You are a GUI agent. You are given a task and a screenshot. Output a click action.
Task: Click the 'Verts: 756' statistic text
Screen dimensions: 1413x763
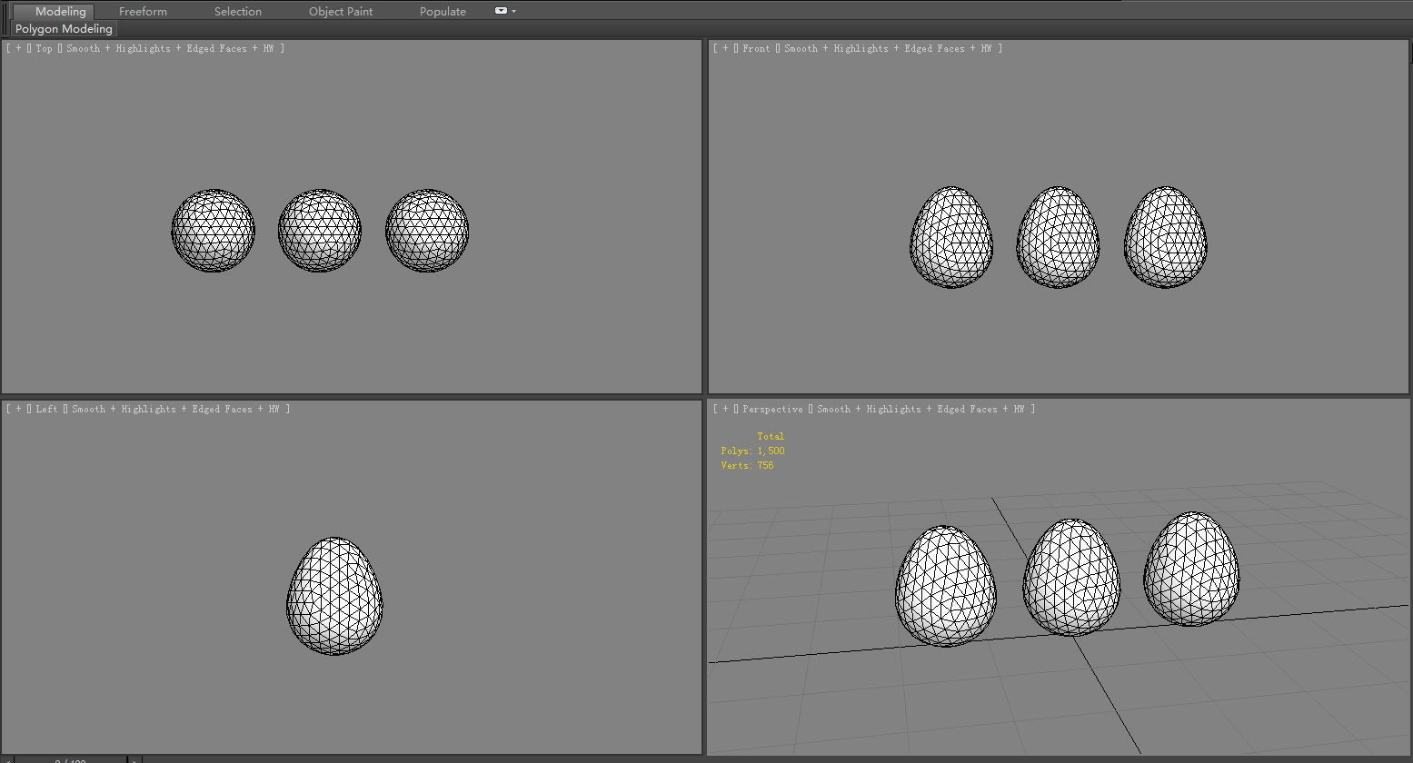pyautogui.click(x=747, y=465)
